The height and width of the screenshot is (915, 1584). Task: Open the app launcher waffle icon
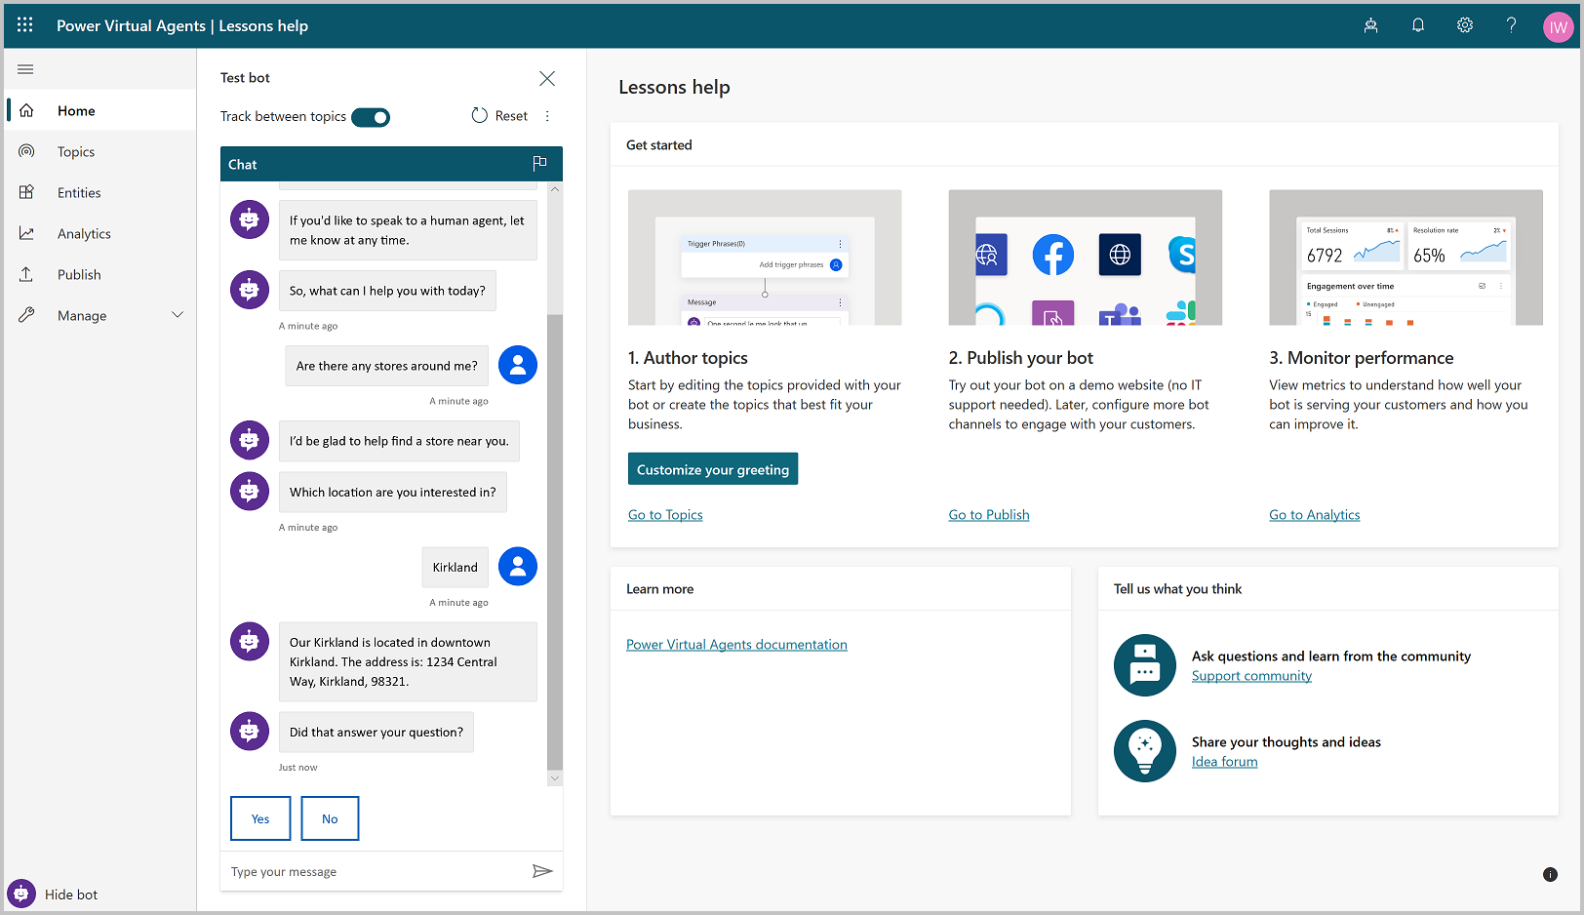[25, 25]
